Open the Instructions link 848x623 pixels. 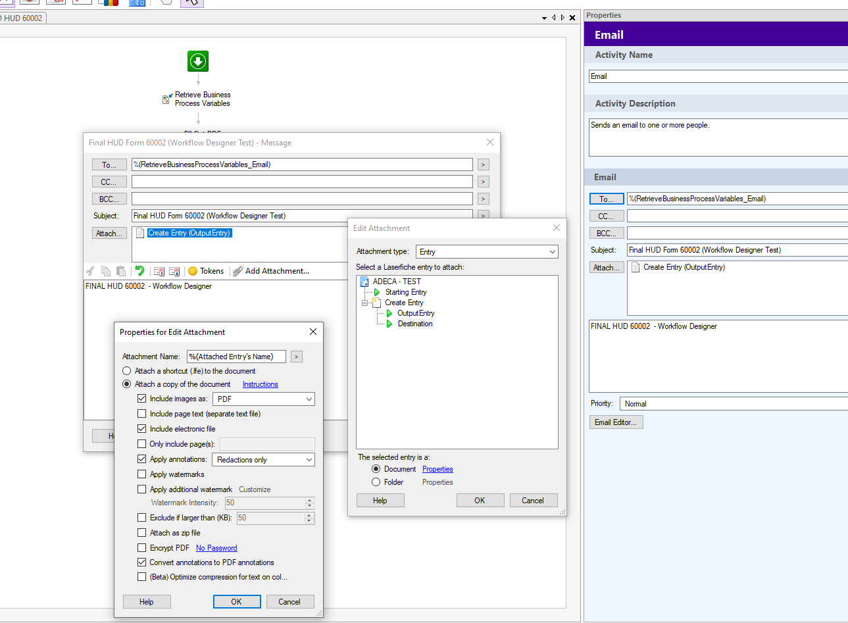coord(260,384)
